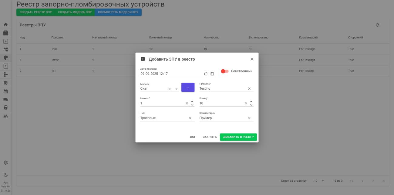Image resolution: width=394 pixels, height=195 pixels.
Task: Clear the Префикс field with its X
Action: point(250,88)
